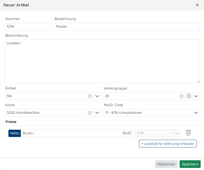Image resolution: width=204 pixels, height=170 pixels.
Task: Expand the Konto dropdown
Action: [97, 113]
